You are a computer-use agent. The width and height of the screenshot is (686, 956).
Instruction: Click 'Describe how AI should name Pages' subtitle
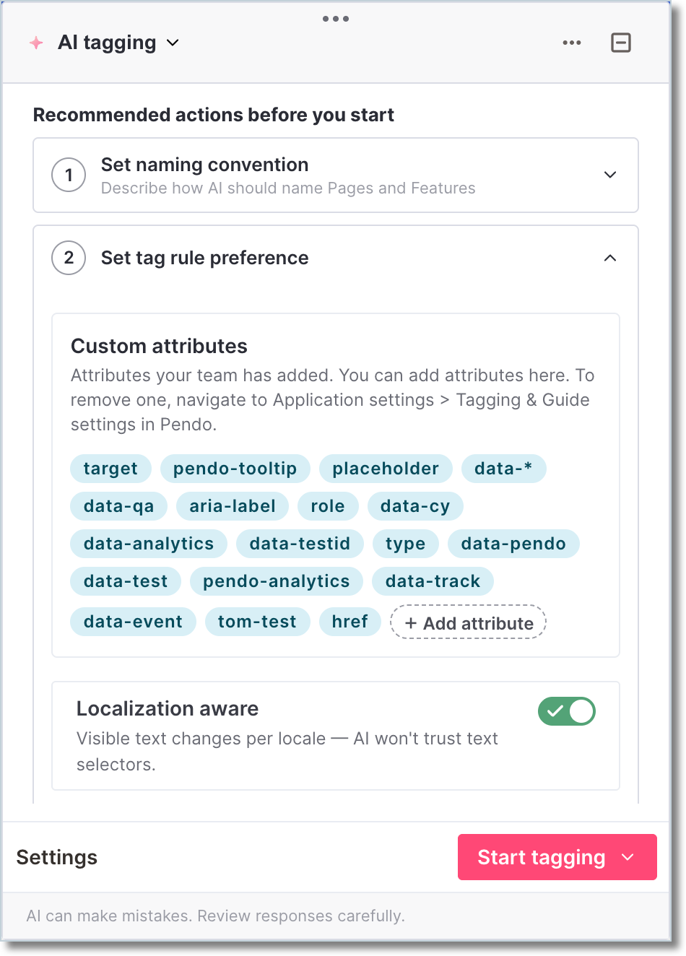point(288,188)
